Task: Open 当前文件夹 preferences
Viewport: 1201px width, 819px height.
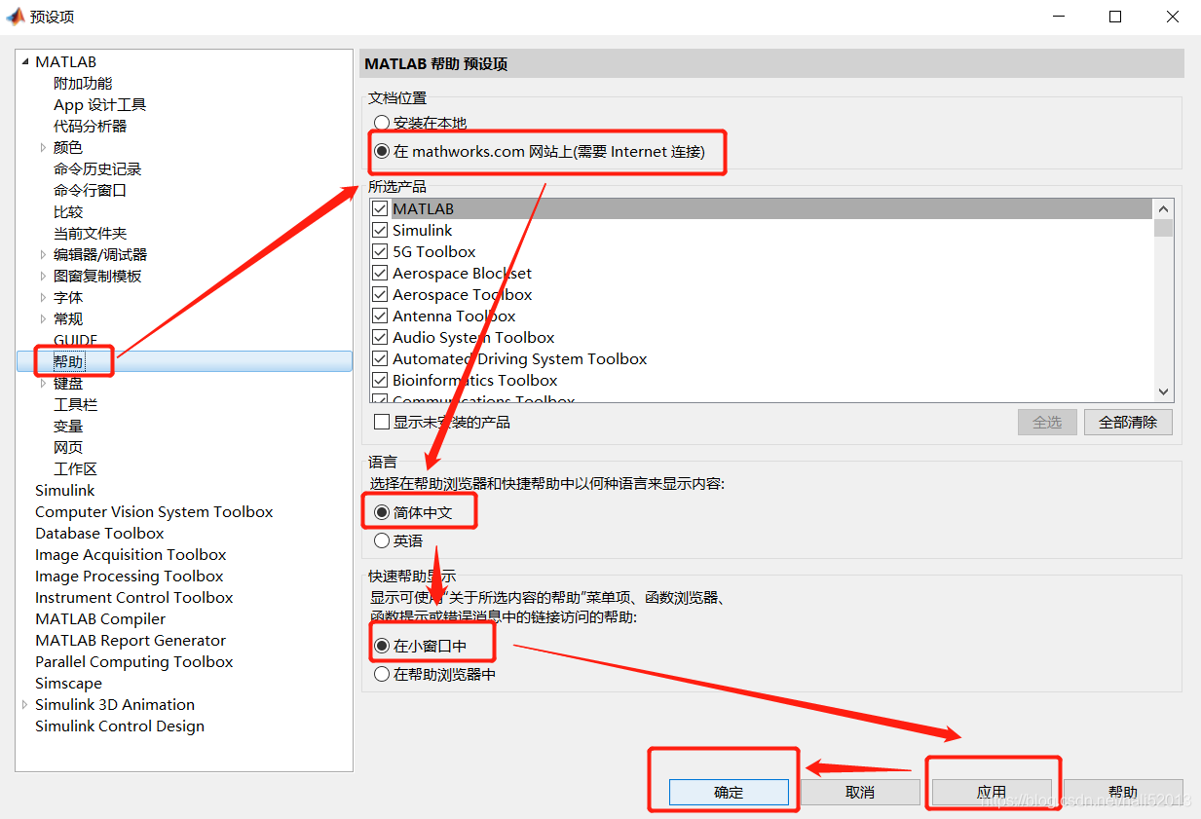Action: tap(90, 234)
